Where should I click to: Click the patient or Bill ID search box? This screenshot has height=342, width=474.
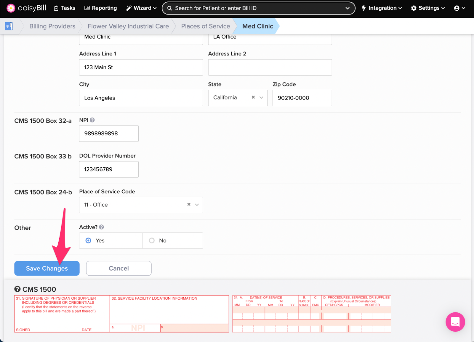click(x=255, y=8)
